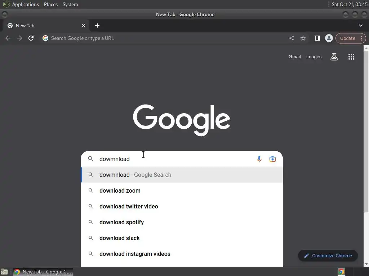369x276 pixels.
Task: Search by image with the camera icon
Action: point(272,159)
